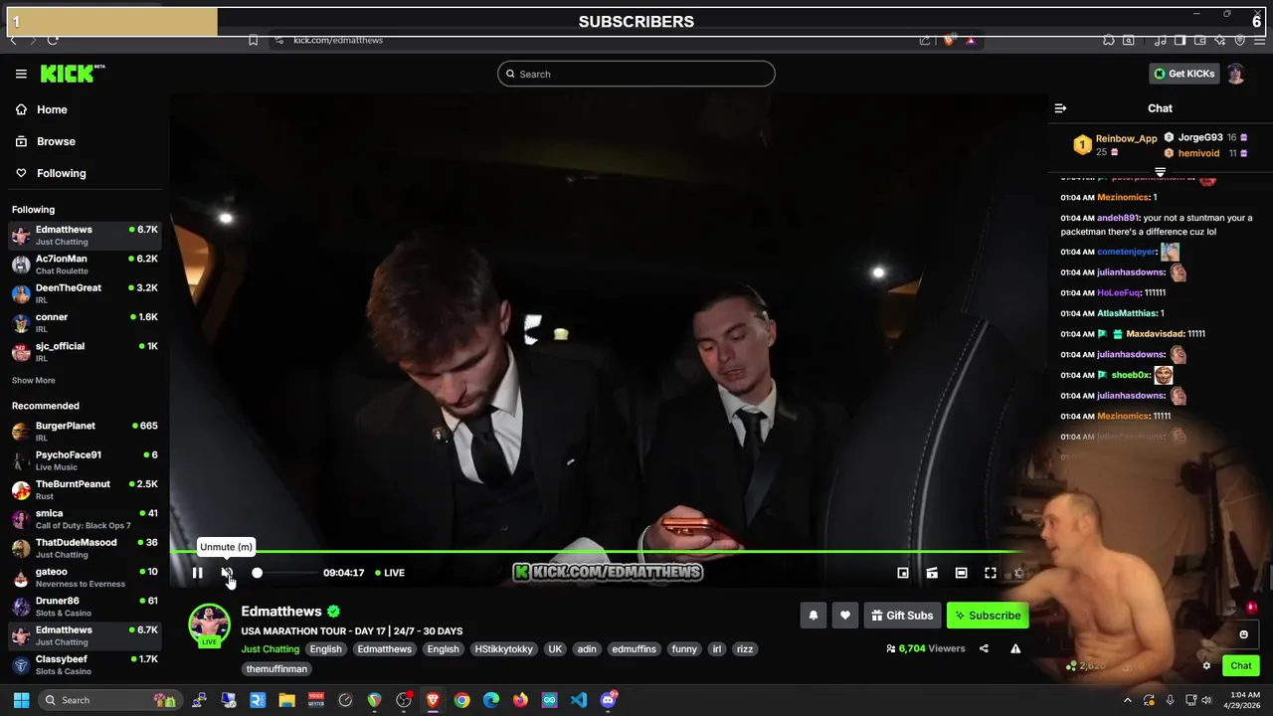Screen dimensions: 1273x716
Task: Collapse the chat panel with the arrow icon
Action: 1060,108
